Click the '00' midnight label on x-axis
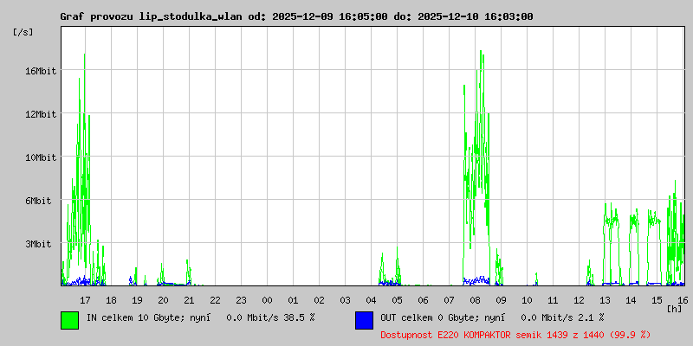 tap(267, 300)
